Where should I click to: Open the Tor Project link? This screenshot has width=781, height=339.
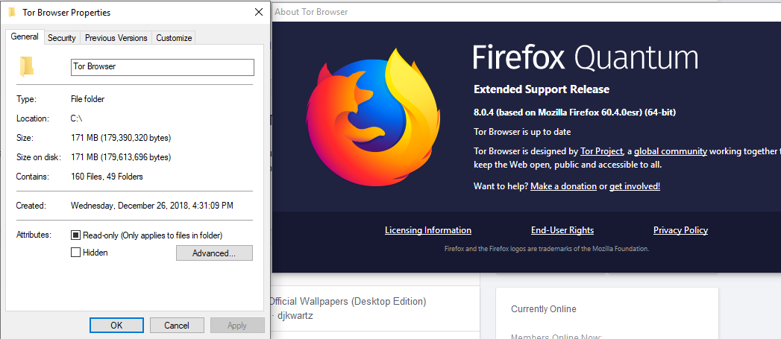point(602,151)
